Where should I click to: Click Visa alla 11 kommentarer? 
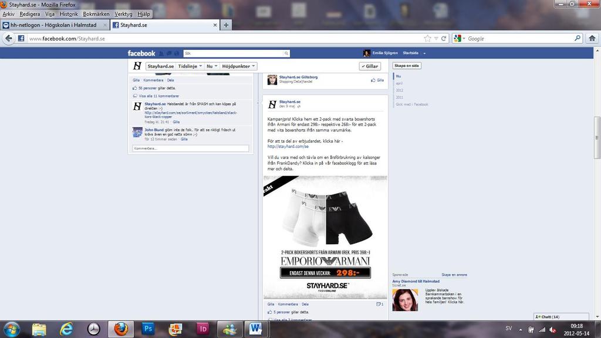point(158,96)
